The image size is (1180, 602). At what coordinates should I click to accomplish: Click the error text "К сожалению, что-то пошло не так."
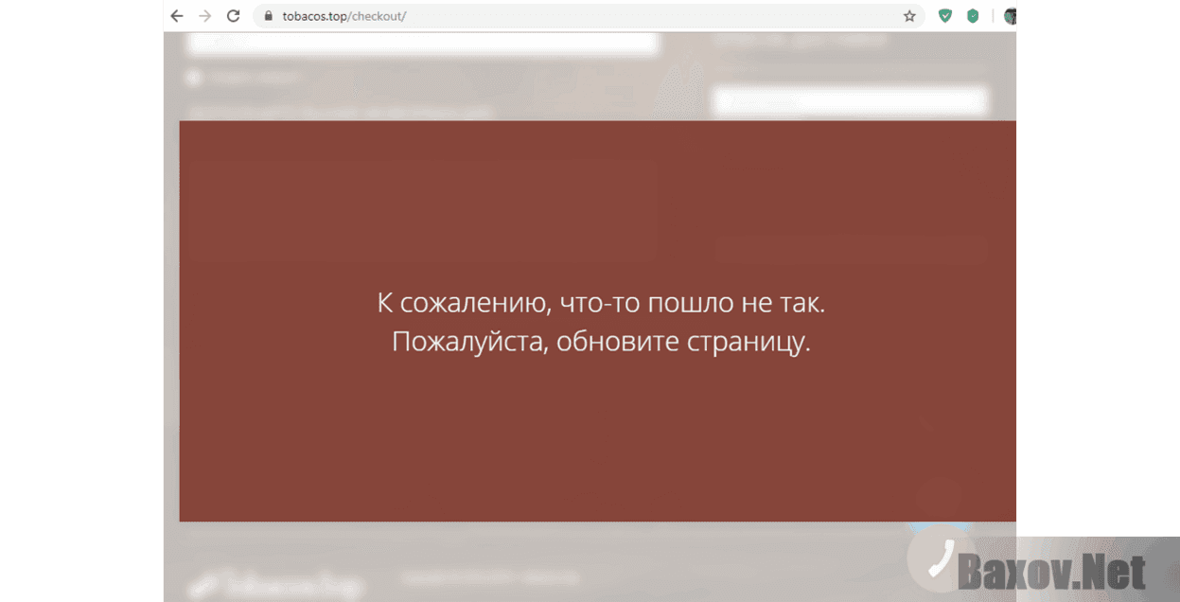coord(601,304)
